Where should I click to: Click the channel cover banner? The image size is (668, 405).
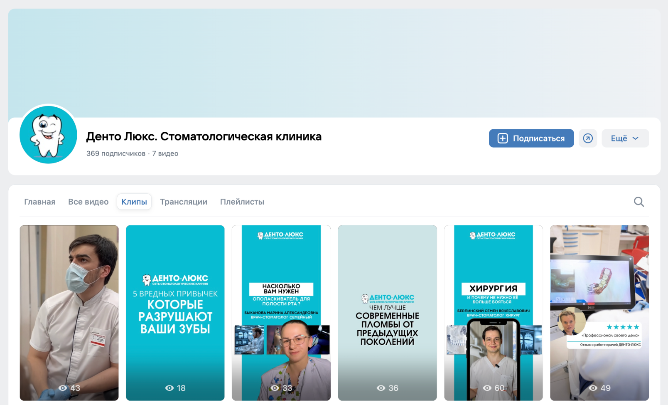click(x=334, y=62)
